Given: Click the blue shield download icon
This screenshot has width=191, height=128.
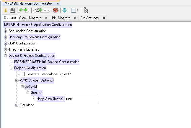Looking at the screenshot, I should (65, 10).
